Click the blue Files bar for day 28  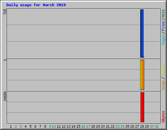[x=142, y=33]
